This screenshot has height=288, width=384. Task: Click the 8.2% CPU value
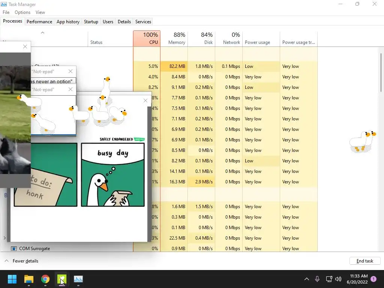153,87
